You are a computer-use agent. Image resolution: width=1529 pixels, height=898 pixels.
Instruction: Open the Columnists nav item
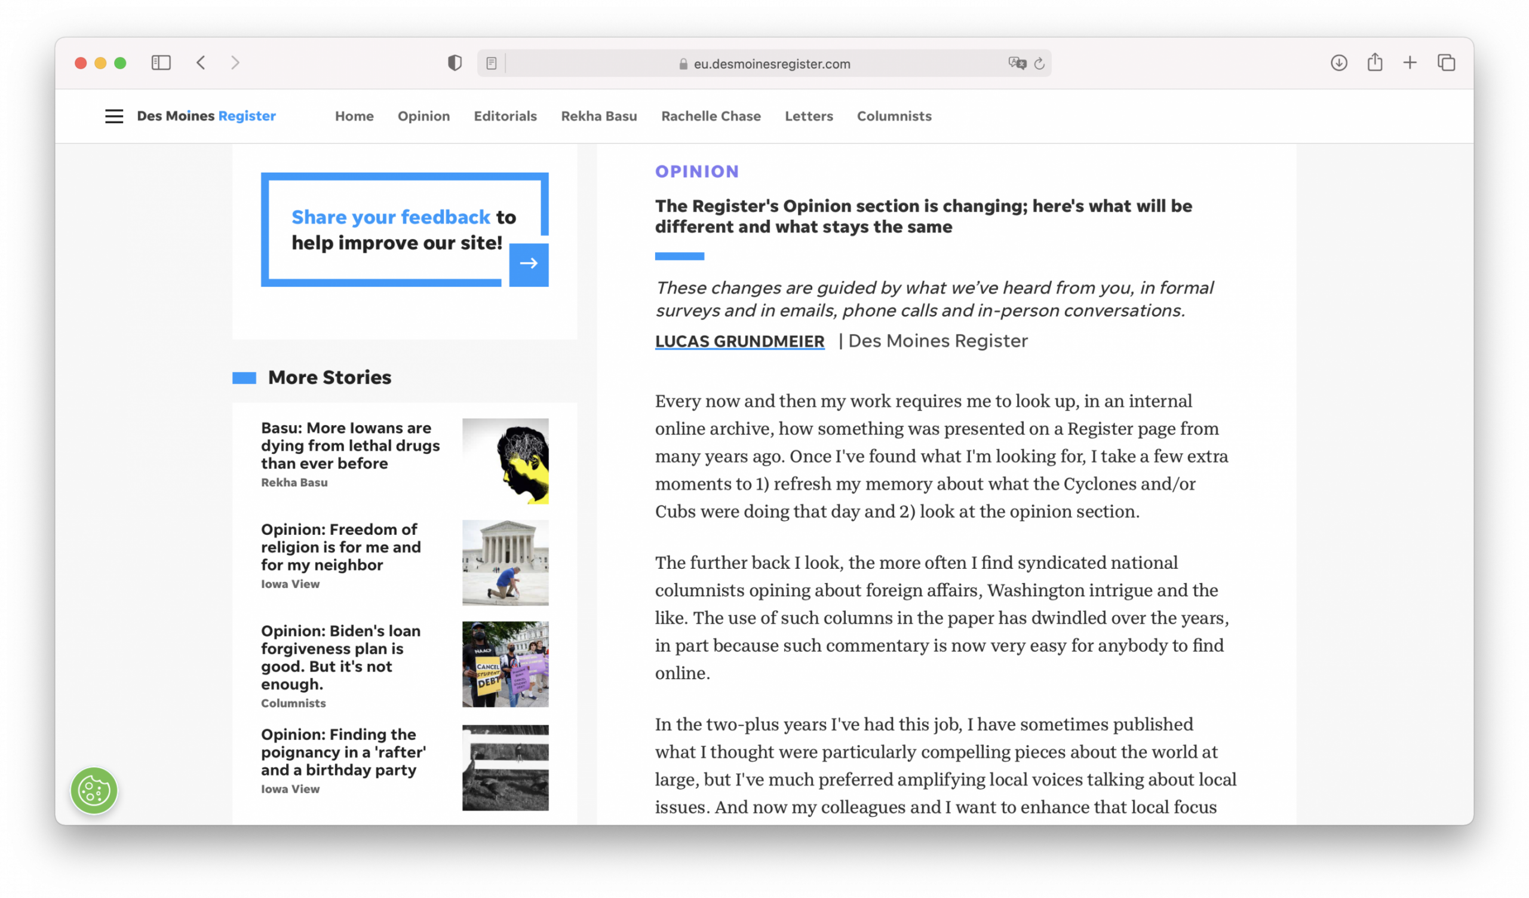894,116
